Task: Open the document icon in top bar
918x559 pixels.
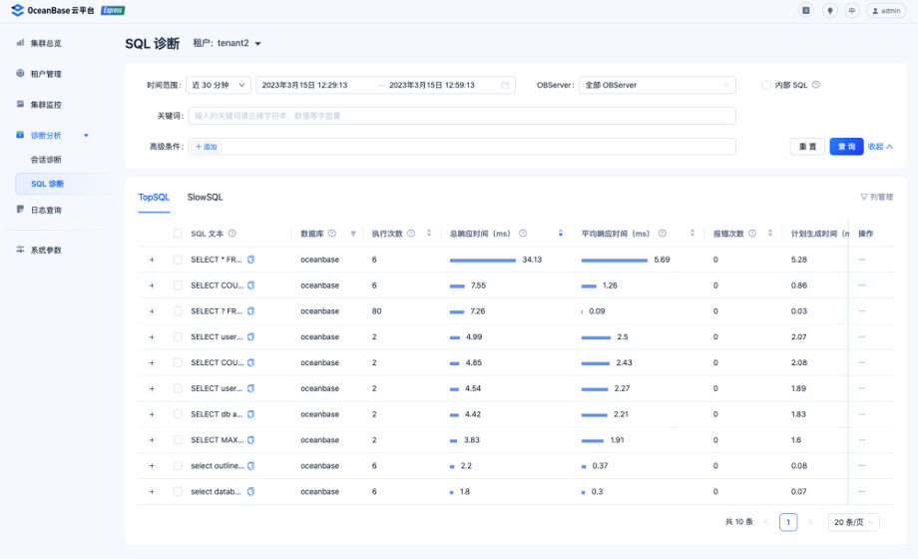Action: pyautogui.click(x=806, y=10)
